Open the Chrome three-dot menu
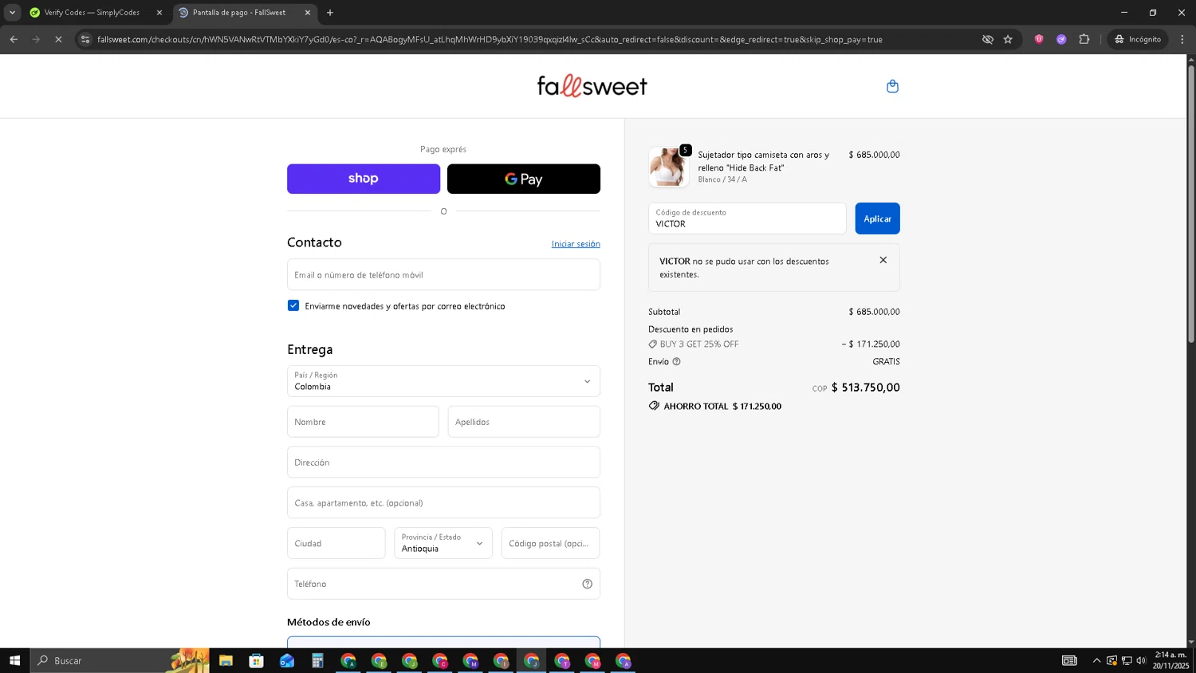Image resolution: width=1196 pixels, height=673 pixels. (x=1182, y=39)
